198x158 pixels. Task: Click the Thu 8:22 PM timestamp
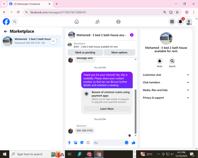point(100,119)
